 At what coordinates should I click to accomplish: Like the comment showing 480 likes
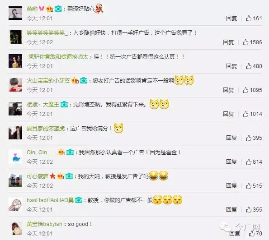coord(249,66)
